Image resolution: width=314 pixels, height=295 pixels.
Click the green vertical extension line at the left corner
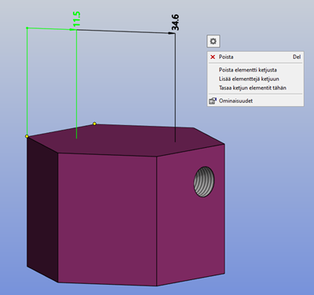click(27, 81)
